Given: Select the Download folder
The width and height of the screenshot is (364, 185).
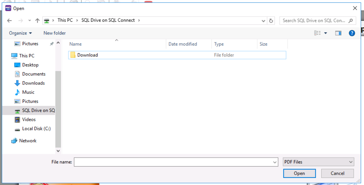Looking at the screenshot, I should (x=87, y=55).
